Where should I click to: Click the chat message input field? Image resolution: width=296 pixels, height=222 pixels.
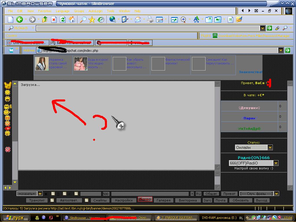click(150, 194)
